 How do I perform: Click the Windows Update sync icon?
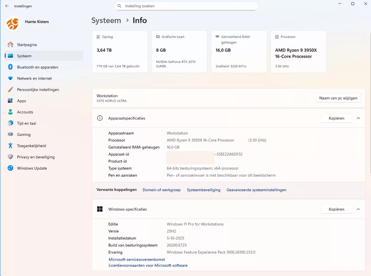[11, 168]
